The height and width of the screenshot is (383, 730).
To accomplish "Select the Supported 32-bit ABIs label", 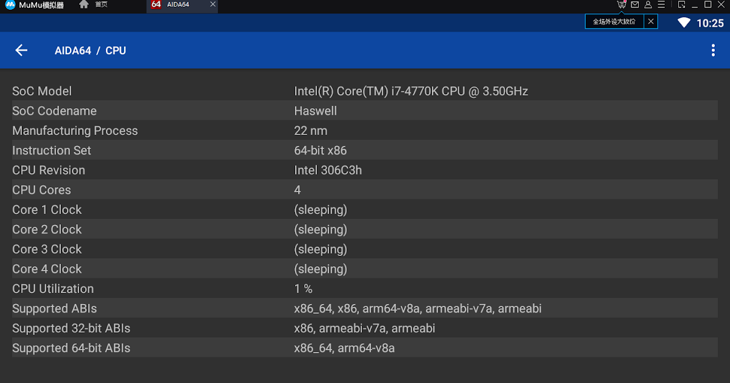I will coord(71,328).
